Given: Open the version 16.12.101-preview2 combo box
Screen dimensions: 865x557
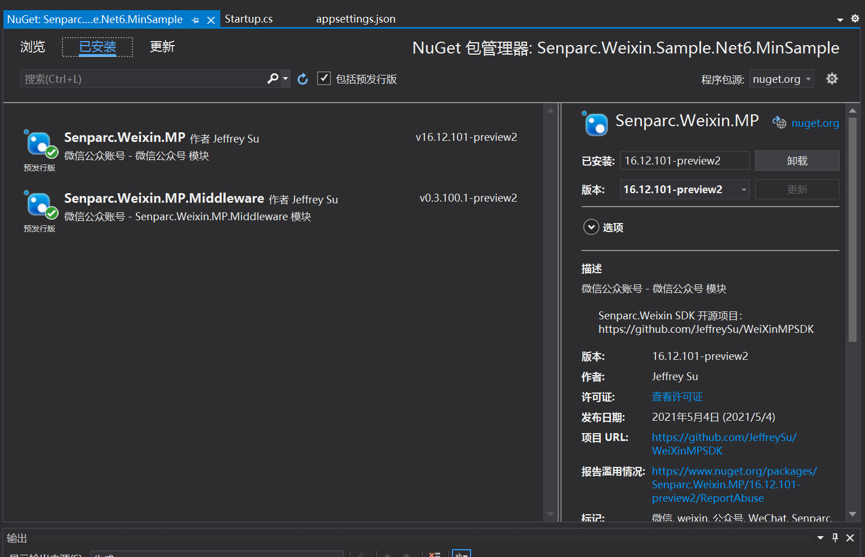Looking at the screenshot, I should 684,189.
